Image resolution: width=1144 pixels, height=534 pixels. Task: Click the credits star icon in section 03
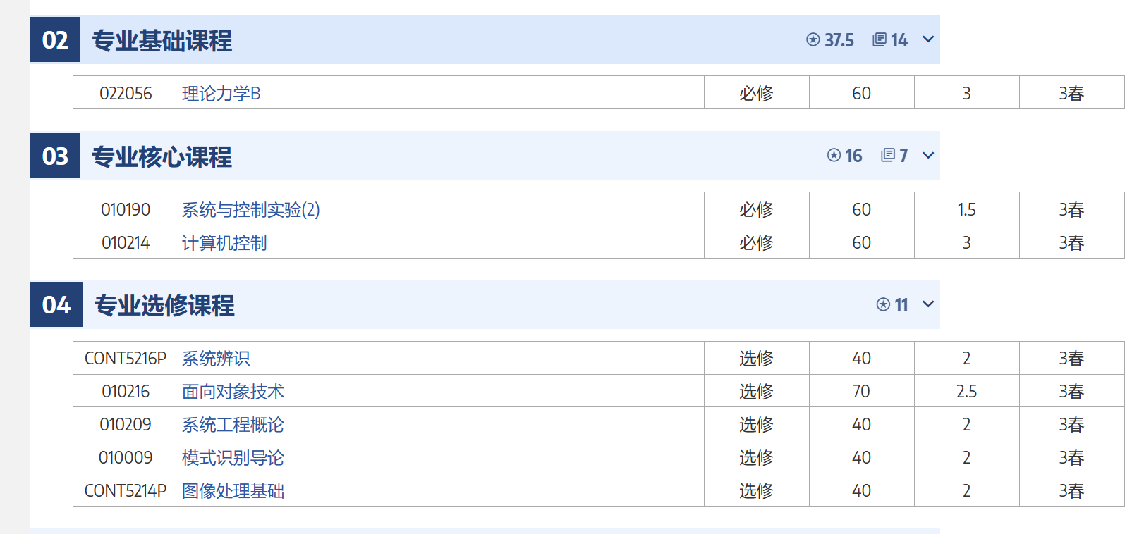[x=834, y=155]
